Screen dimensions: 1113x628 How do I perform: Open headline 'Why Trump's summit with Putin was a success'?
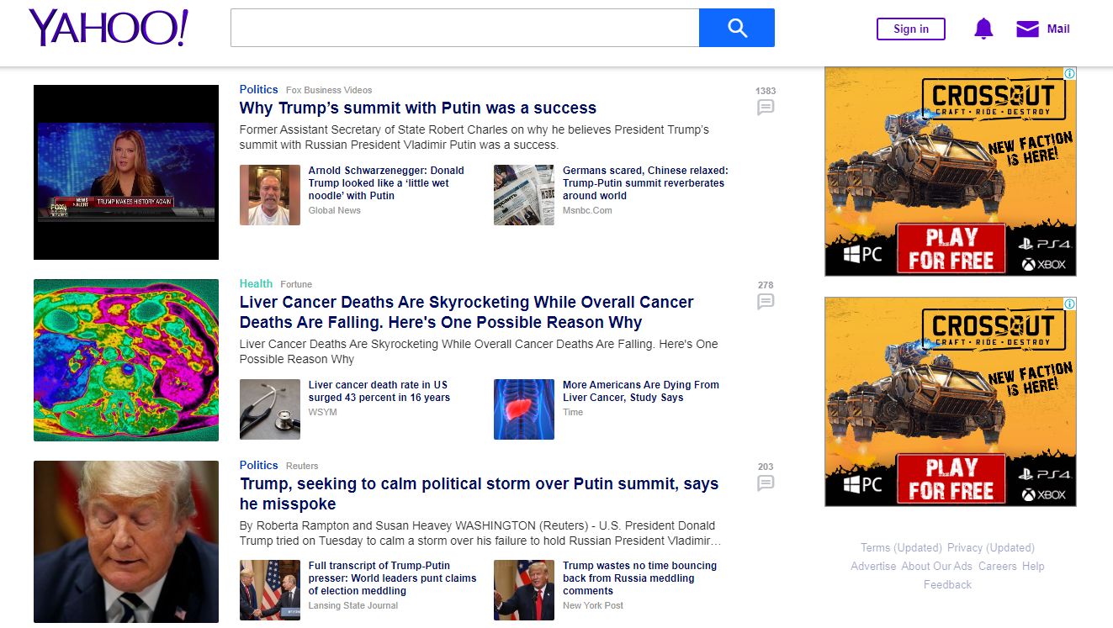tap(417, 108)
